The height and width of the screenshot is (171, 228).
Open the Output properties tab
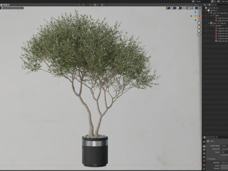tap(204, 150)
